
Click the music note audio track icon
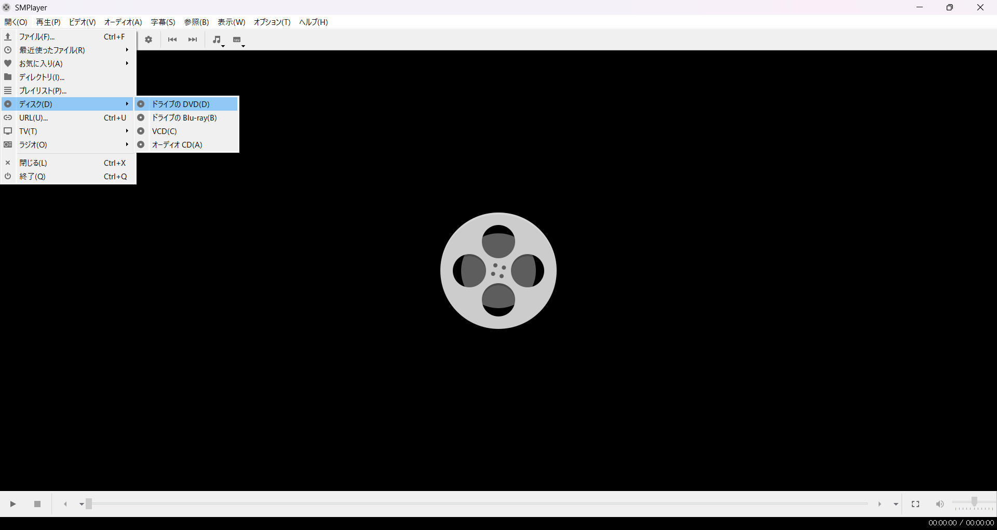click(217, 39)
